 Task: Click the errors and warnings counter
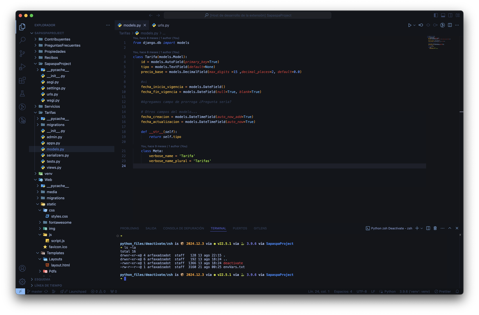point(98,291)
